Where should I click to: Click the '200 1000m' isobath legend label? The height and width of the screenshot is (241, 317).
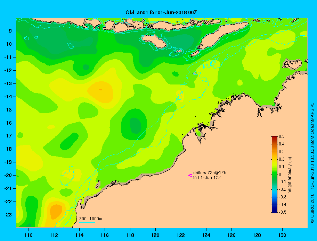pos(91,219)
